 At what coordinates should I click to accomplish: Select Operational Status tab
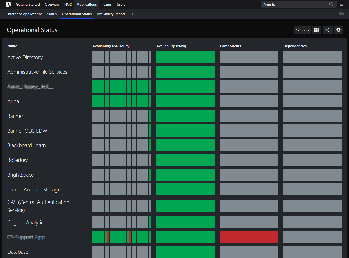77,14
